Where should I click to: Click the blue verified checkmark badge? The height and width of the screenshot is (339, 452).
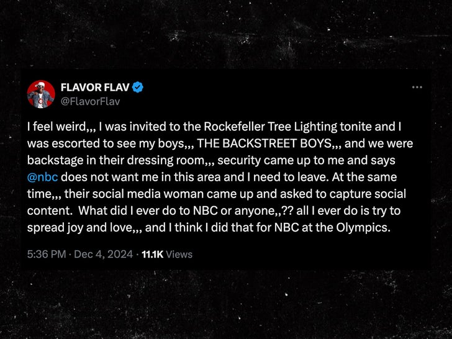pyautogui.click(x=138, y=88)
